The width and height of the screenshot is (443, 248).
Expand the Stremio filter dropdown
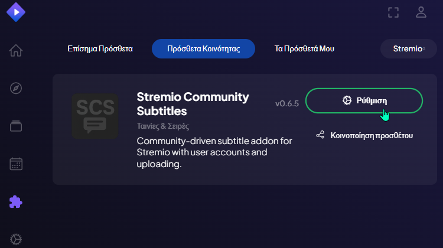(408, 49)
